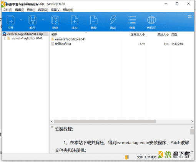This screenshot has width=196, height=162.
Task: Minimize the Bandizip window
Action: pos(166,4)
